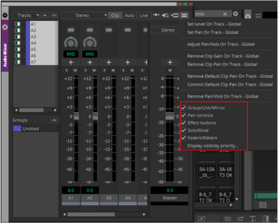This screenshot has height=223, width=278.
Task: Switch mixer to Live mode
Action: pos(144,16)
